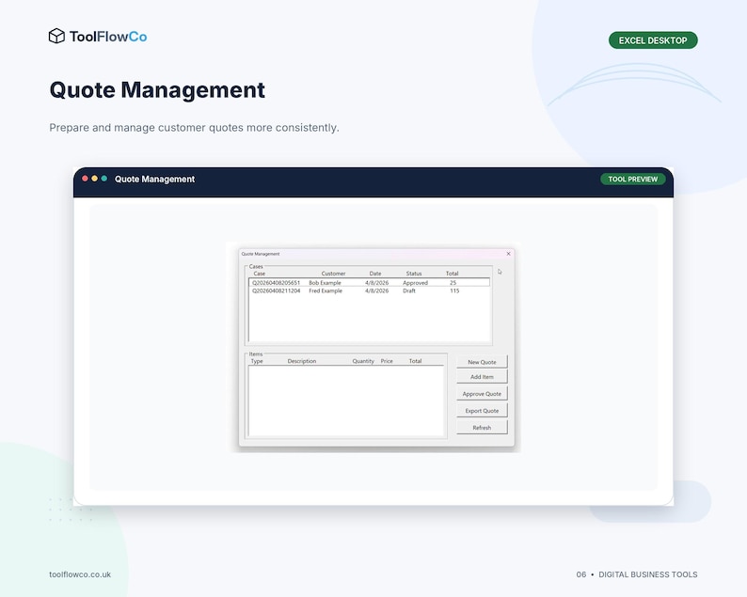Click the Customer column header in Cases
Image resolution: width=747 pixels, height=597 pixels.
click(333, 274)
